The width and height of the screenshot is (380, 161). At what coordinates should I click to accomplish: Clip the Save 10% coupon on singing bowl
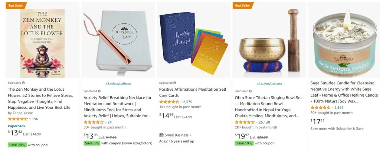(244, 143)
